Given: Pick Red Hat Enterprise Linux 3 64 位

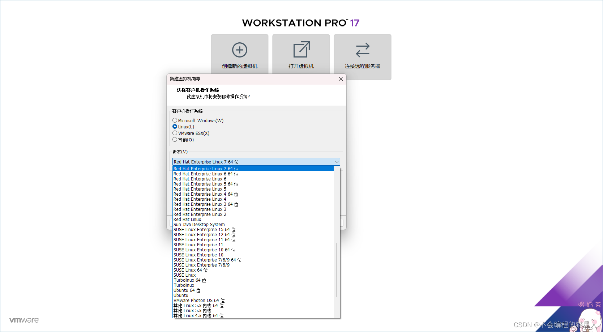Looking at the screenshot, I should 253,204.
